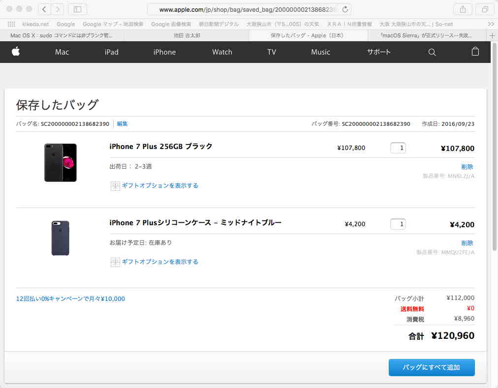
Task: Click consumption tax ¥8,960 value
Action: click(464, 319)
